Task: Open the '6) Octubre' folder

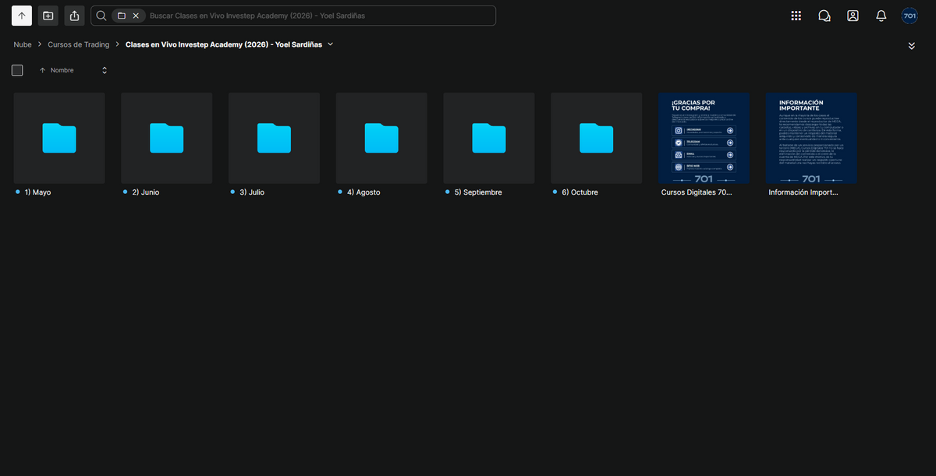Action: point(597,138)
